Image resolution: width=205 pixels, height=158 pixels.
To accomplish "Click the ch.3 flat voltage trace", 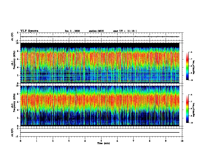I will point(100,132).
